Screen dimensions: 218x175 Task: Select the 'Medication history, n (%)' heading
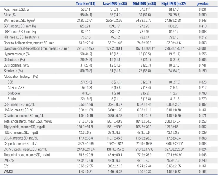(21, 77)
